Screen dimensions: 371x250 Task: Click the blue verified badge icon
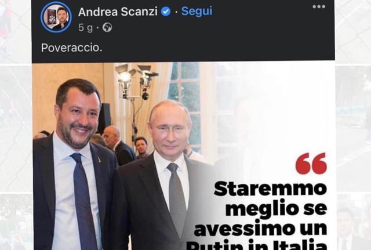click(166, 12)
